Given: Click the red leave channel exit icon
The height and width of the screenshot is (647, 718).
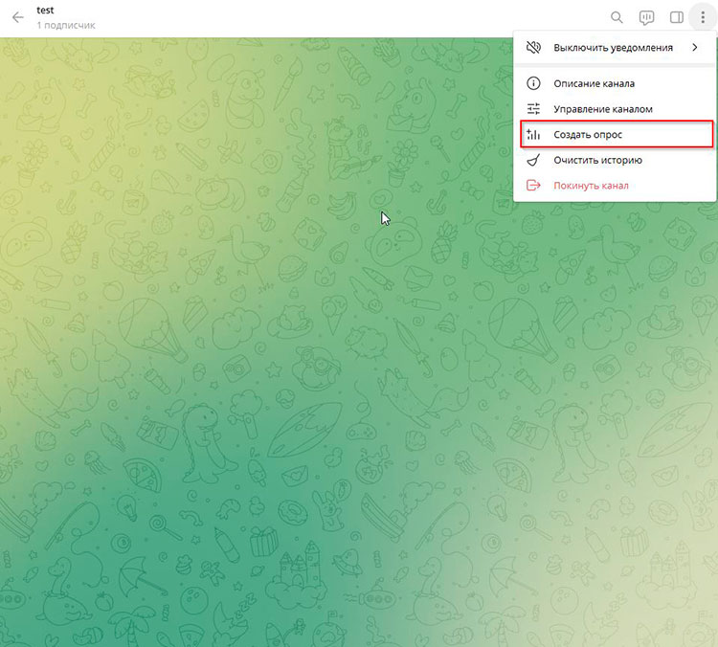Looking at the screenshot, I should coord(534,186).
